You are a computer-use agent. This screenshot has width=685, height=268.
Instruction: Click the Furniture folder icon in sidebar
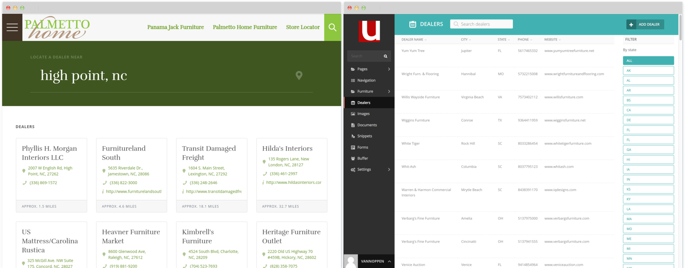tap(353, 92)
